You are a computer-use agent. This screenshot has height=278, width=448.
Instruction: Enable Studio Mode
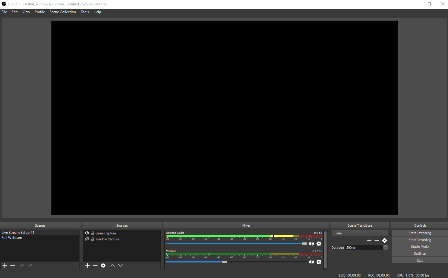[420, 247]
